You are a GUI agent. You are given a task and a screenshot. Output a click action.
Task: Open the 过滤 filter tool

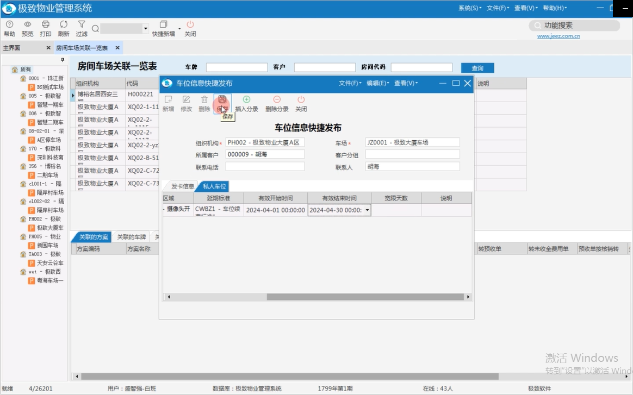(82, 24)
